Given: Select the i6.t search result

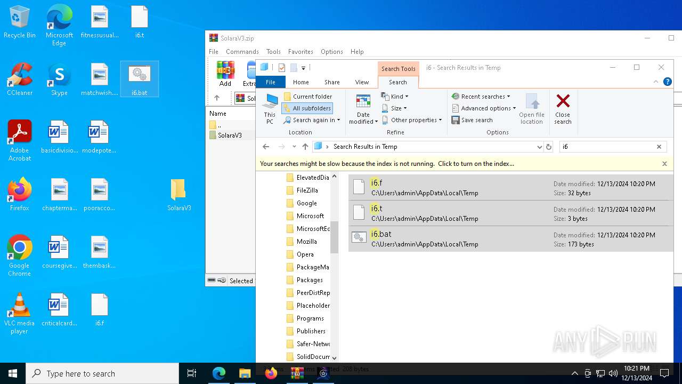Looking at the screenshot, I should (510, 213).
